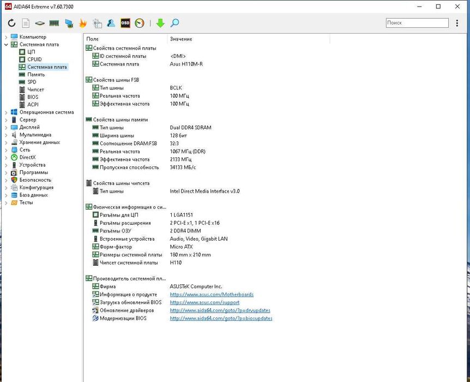This screenshot has height=382, width=470.
Task: Open the aida64 biosupdates link
Action: [221, 318]
